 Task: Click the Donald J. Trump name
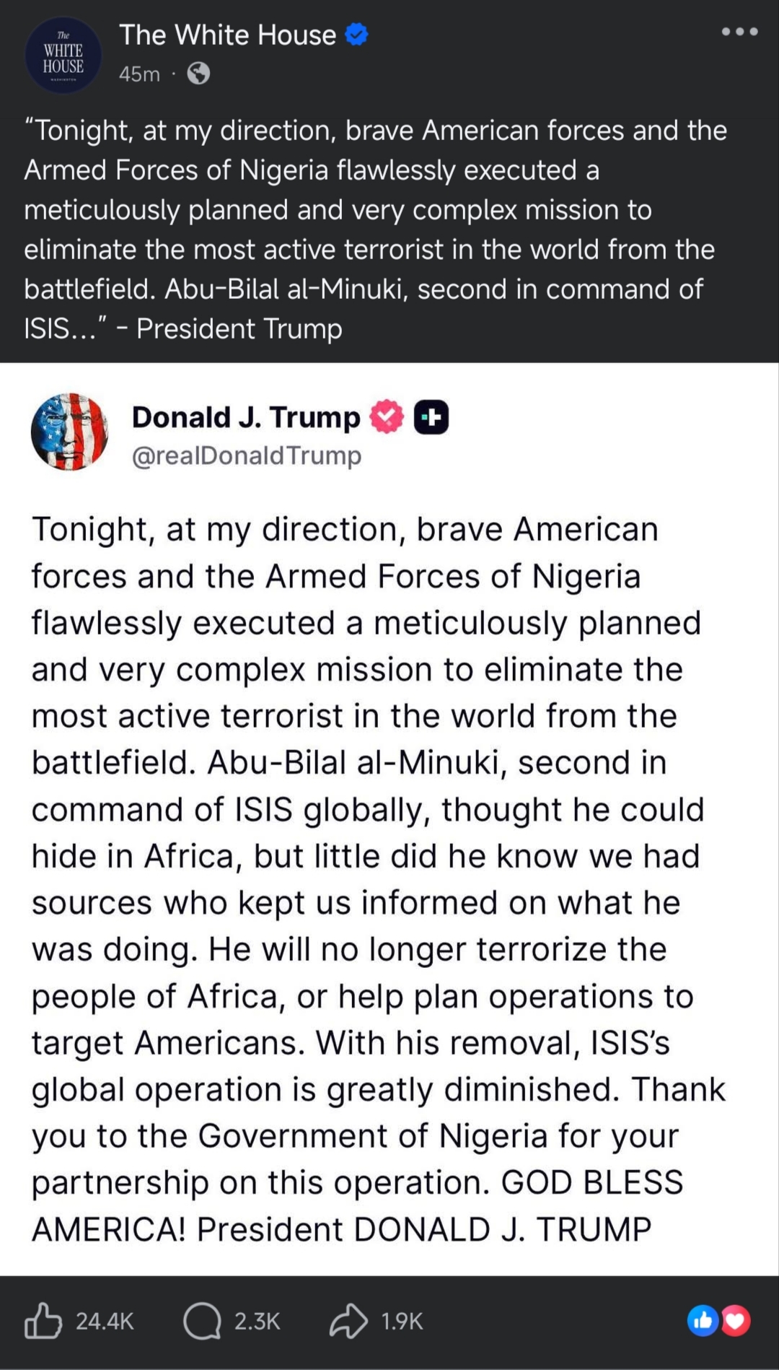[246, 417]
